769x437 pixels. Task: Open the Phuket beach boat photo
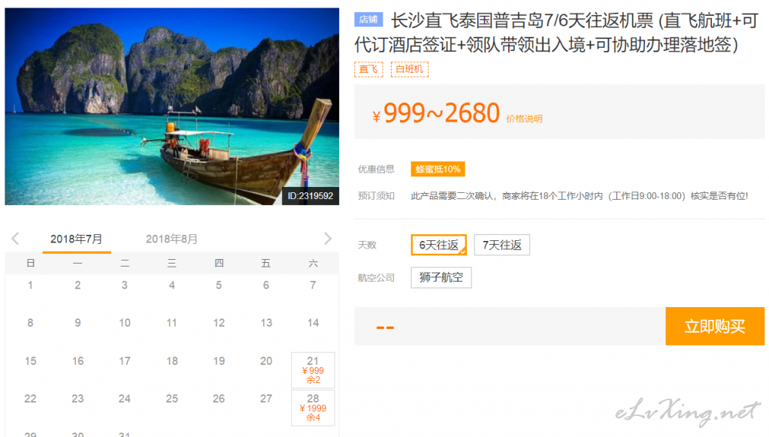(x=171, y=107)
